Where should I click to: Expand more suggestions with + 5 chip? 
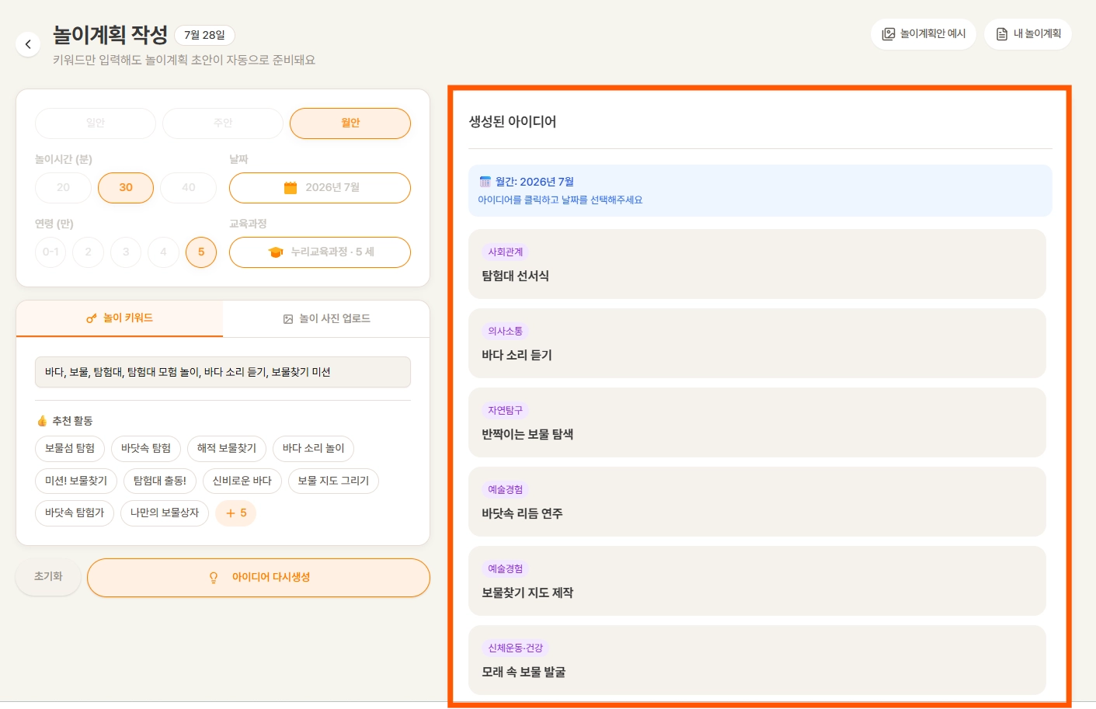[236, 513]
